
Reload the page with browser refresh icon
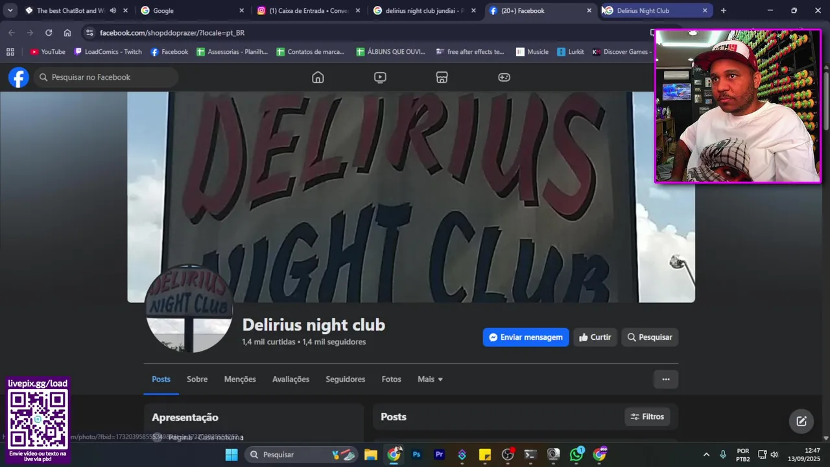49,32
